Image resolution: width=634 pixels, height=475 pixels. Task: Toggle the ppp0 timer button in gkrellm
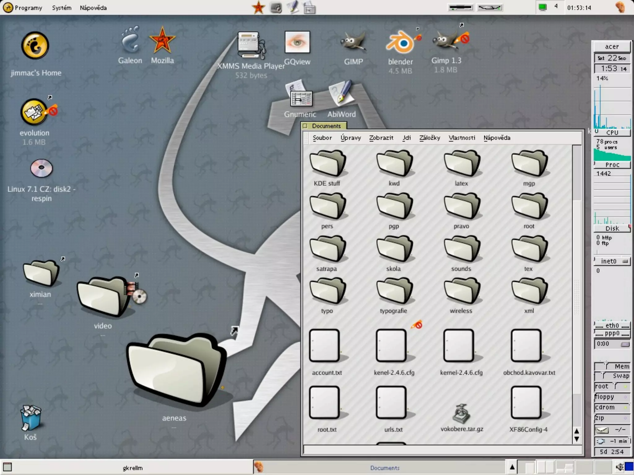[x=625, y=344]
